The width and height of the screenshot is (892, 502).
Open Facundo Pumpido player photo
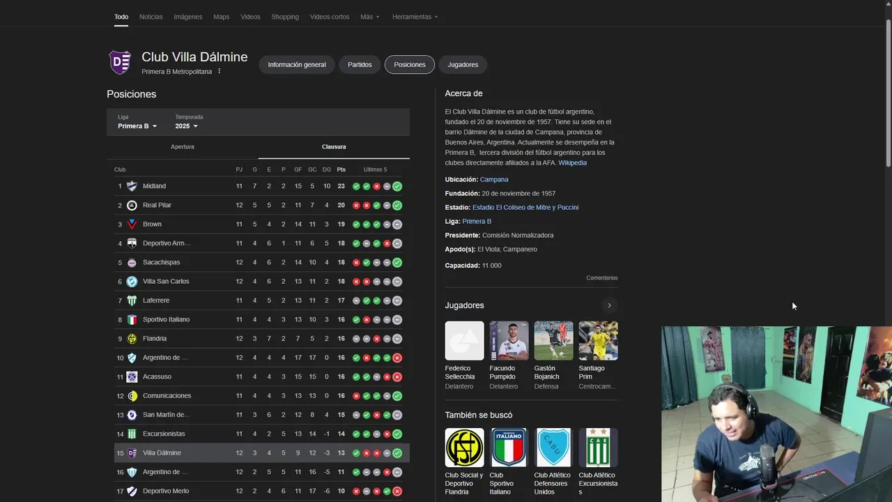pos(509,340)
